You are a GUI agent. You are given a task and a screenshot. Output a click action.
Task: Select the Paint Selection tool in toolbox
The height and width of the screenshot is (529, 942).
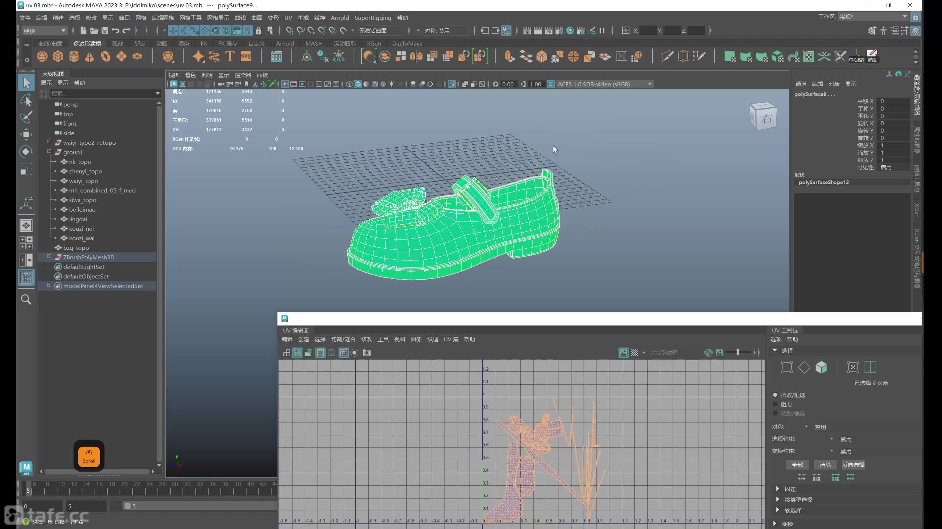(x=26, y=117)
